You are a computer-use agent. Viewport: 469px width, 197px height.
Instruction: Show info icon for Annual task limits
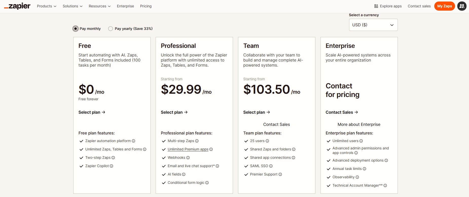pyautogui.click(x=365, y=169)
